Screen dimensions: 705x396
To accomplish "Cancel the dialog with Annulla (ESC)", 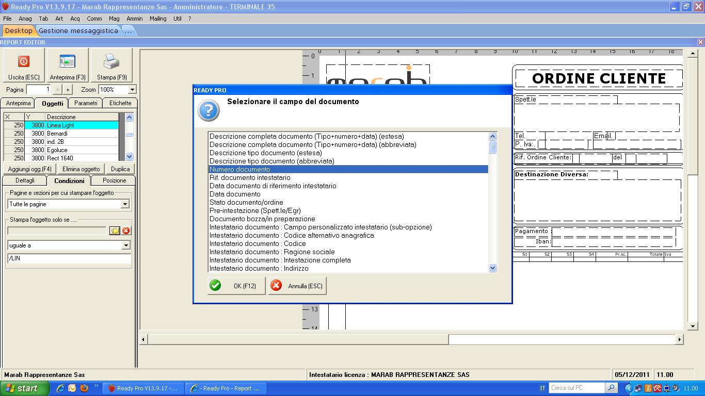I will 297,286.
